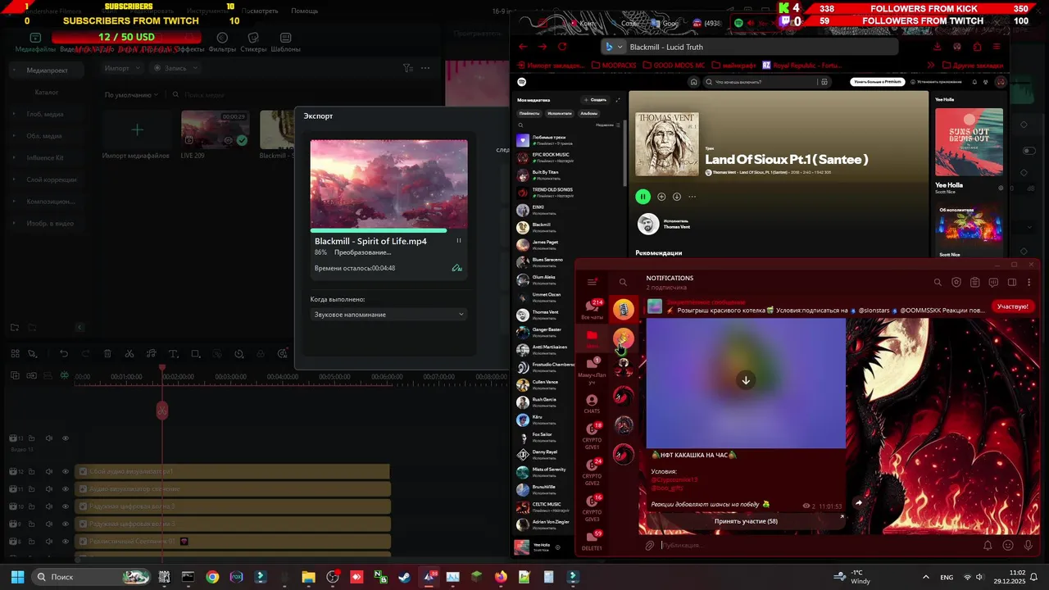Hide video track 8 with eye icon
Image resolution: width=1049 pixels, height=590 pixels.
click(65, 542)
